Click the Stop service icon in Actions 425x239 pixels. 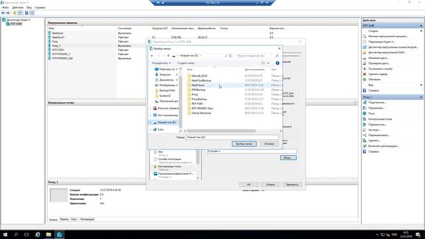point(365,69)
